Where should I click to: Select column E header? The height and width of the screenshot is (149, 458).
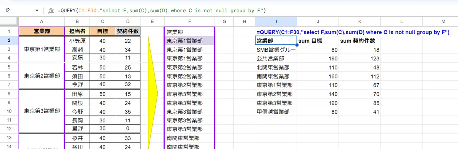coord(152,22)
